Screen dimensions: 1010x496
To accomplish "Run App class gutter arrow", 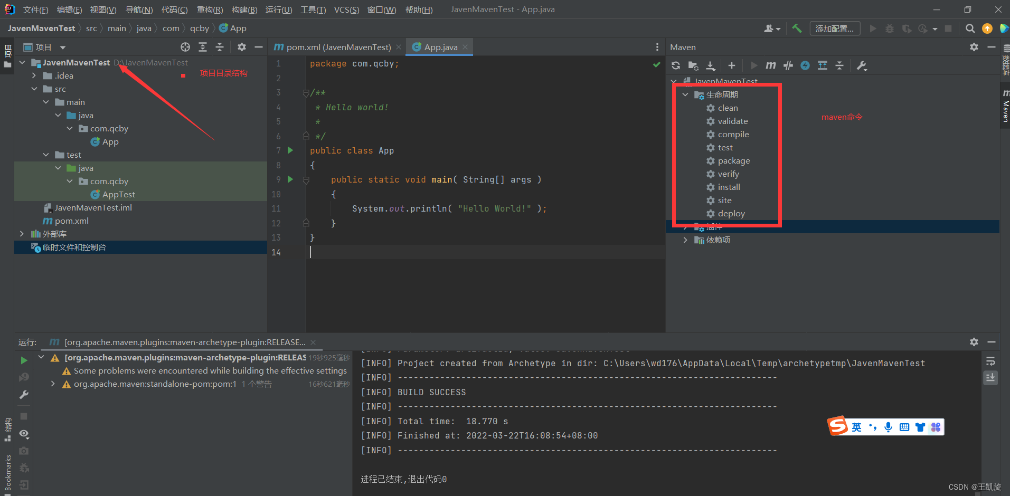I will [x=290, y=150].
